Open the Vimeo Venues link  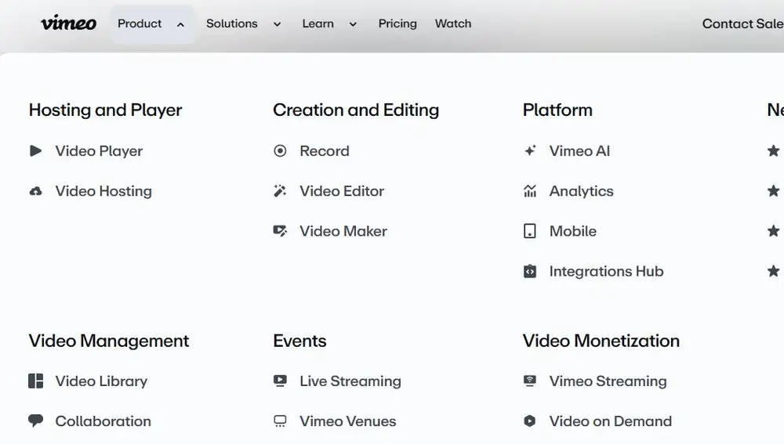[348, 421]
